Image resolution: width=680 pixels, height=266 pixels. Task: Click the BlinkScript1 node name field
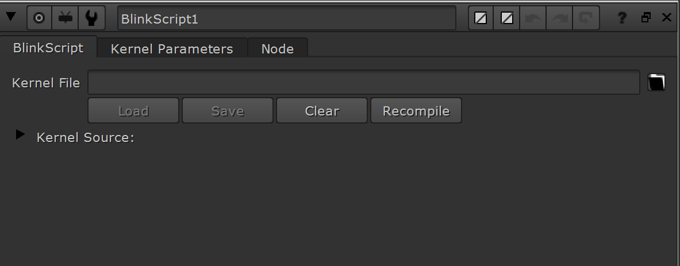click(x=287, y=18)
